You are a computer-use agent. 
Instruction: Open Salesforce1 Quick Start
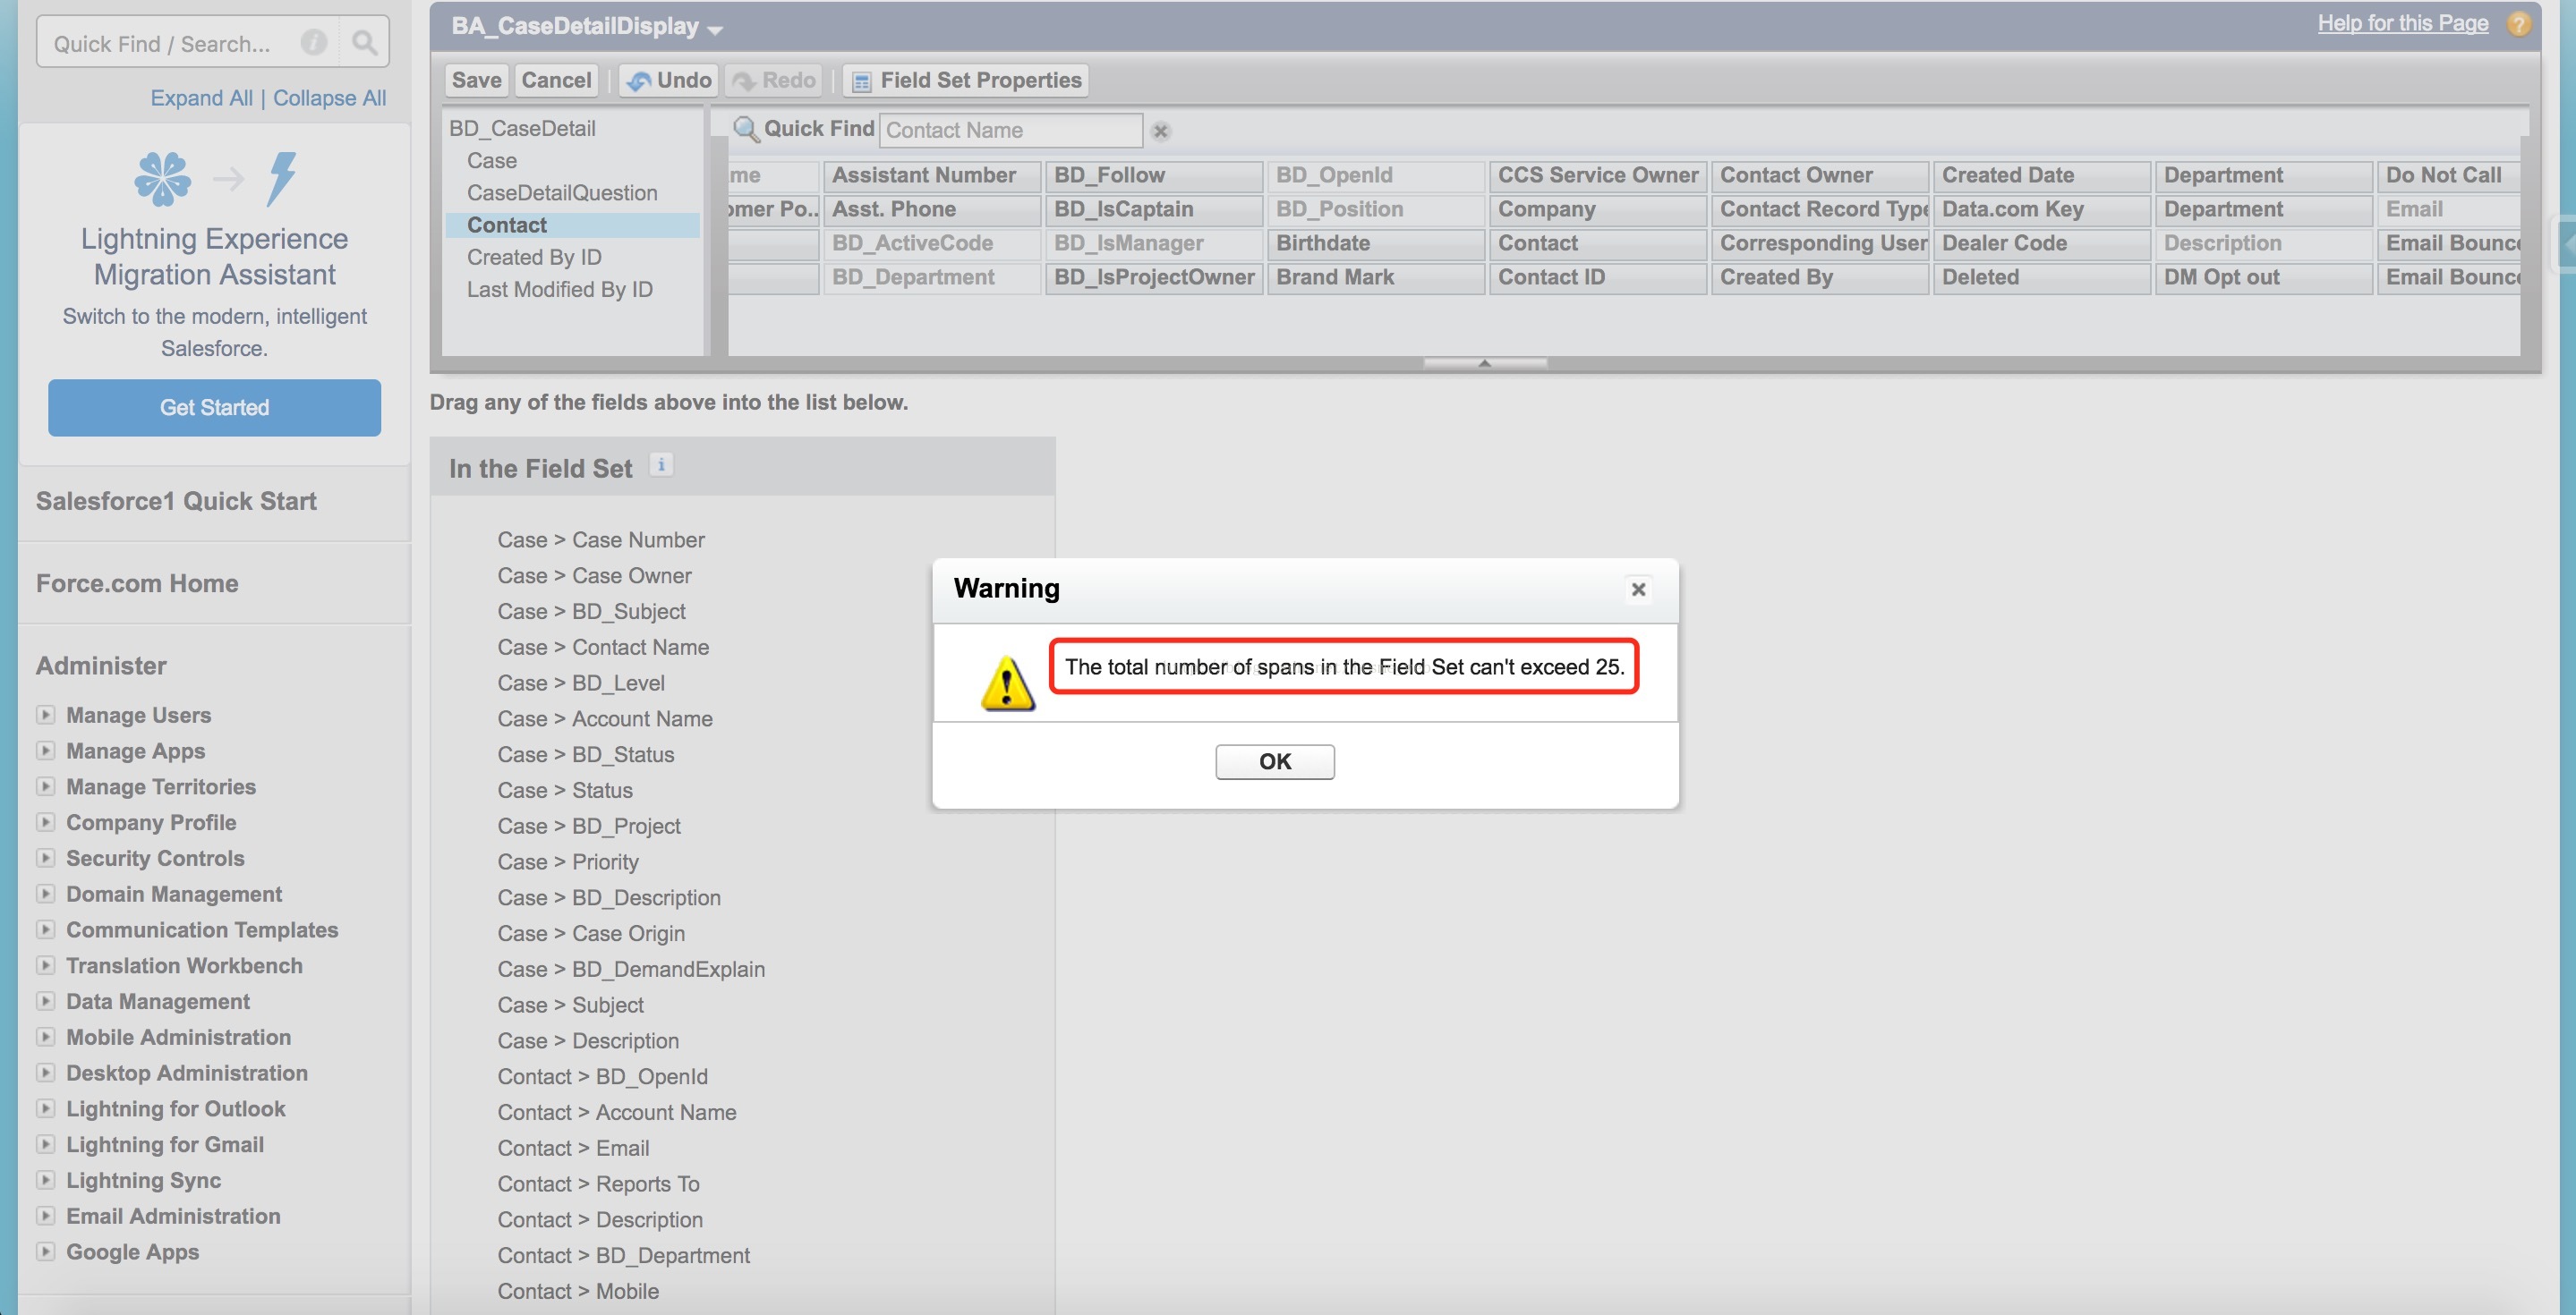tap(176, 501)
